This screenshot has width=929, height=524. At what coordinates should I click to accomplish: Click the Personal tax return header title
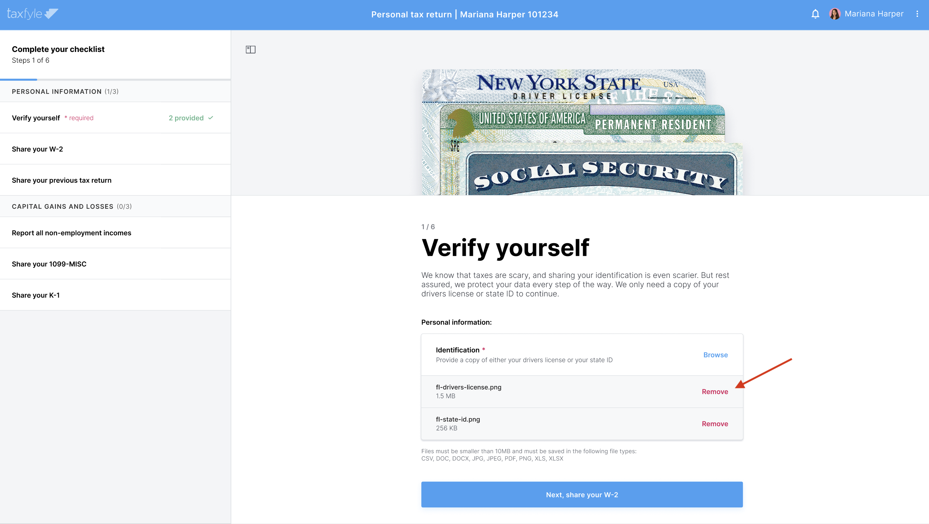click(464, 14)
